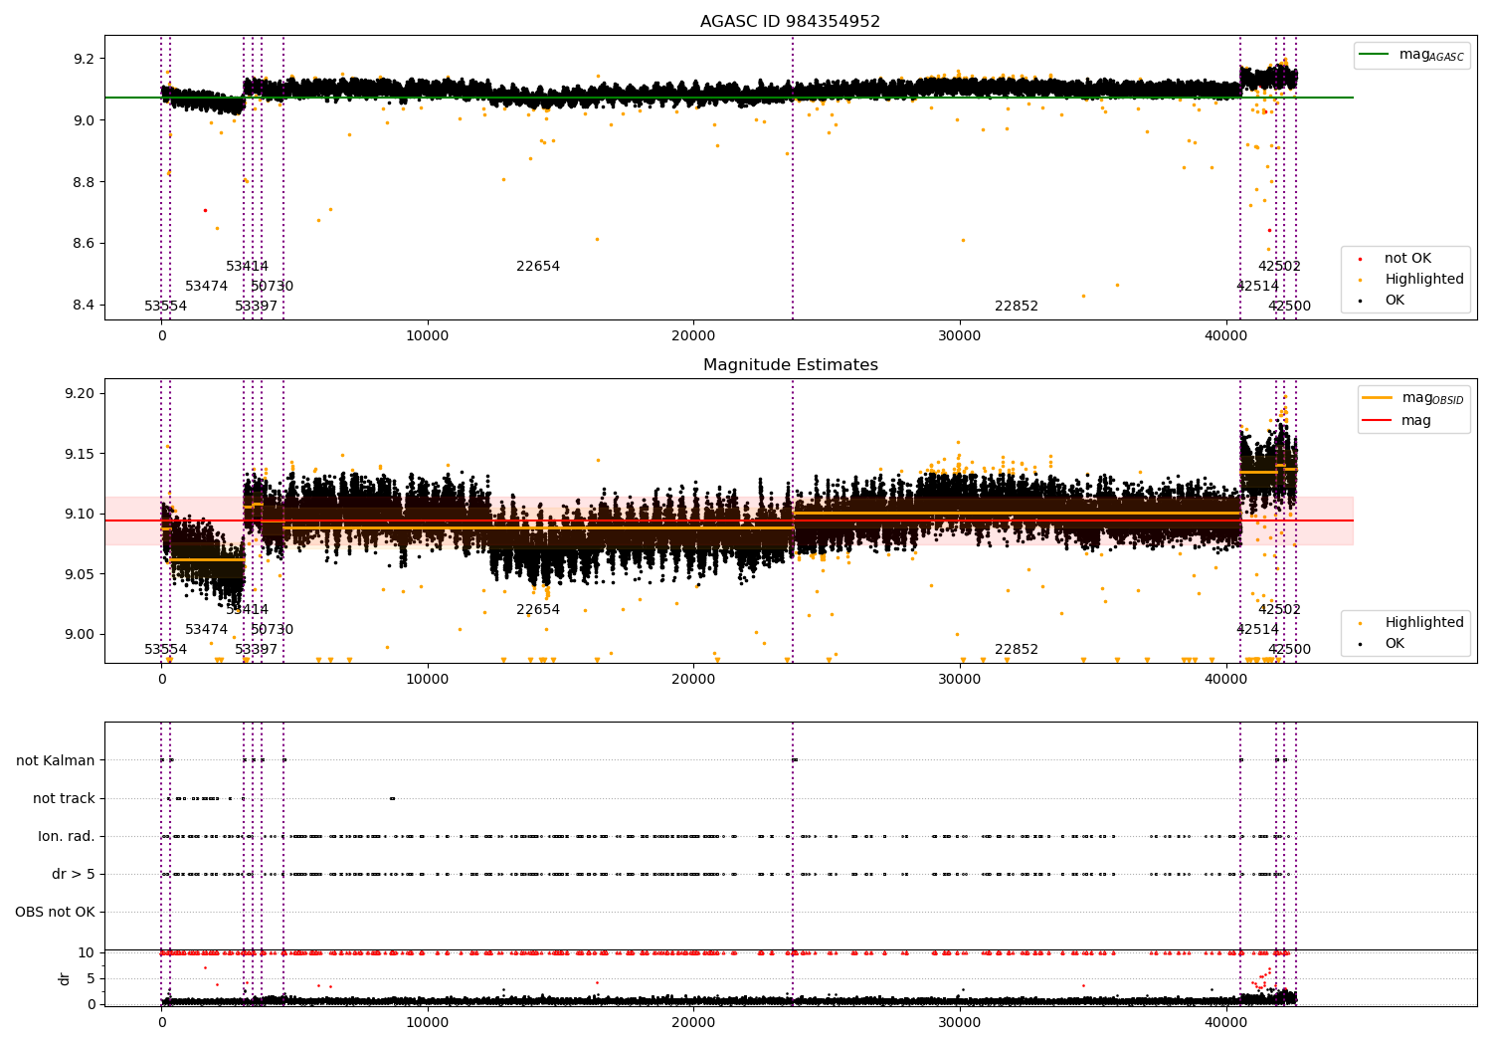The height and width of the screenshot is (1045, 1492).
Task: Click y-axis tick 9.2 in top plot
Action: (x=84, y=60)
